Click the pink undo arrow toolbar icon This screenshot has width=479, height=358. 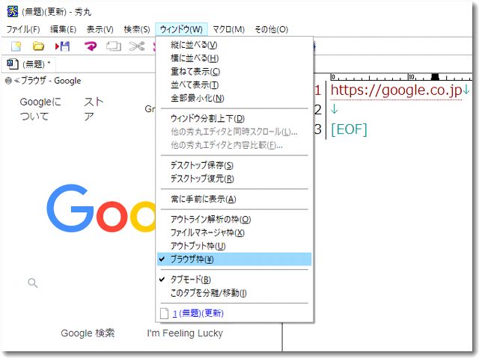(x=90, y=46)
